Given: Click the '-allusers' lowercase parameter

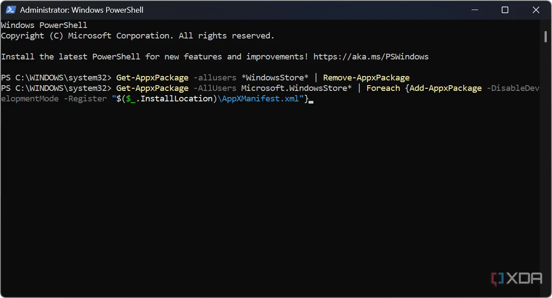Looking at the screenshot, I should coord(215,78).
